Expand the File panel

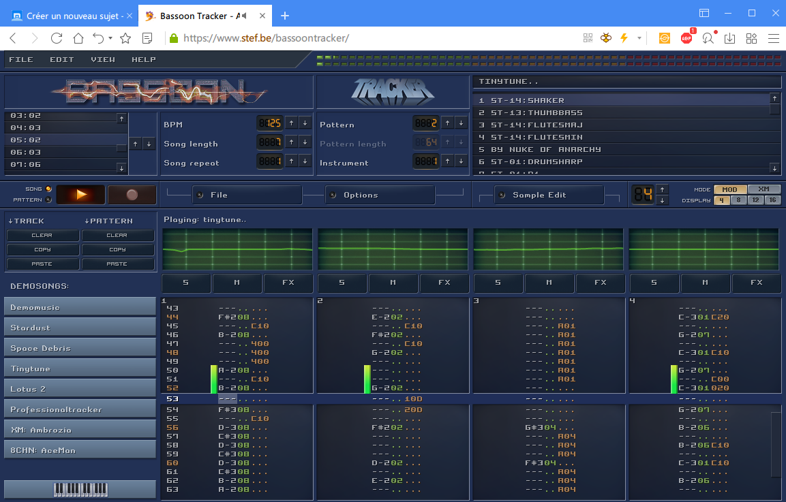(x=247, y=195)
